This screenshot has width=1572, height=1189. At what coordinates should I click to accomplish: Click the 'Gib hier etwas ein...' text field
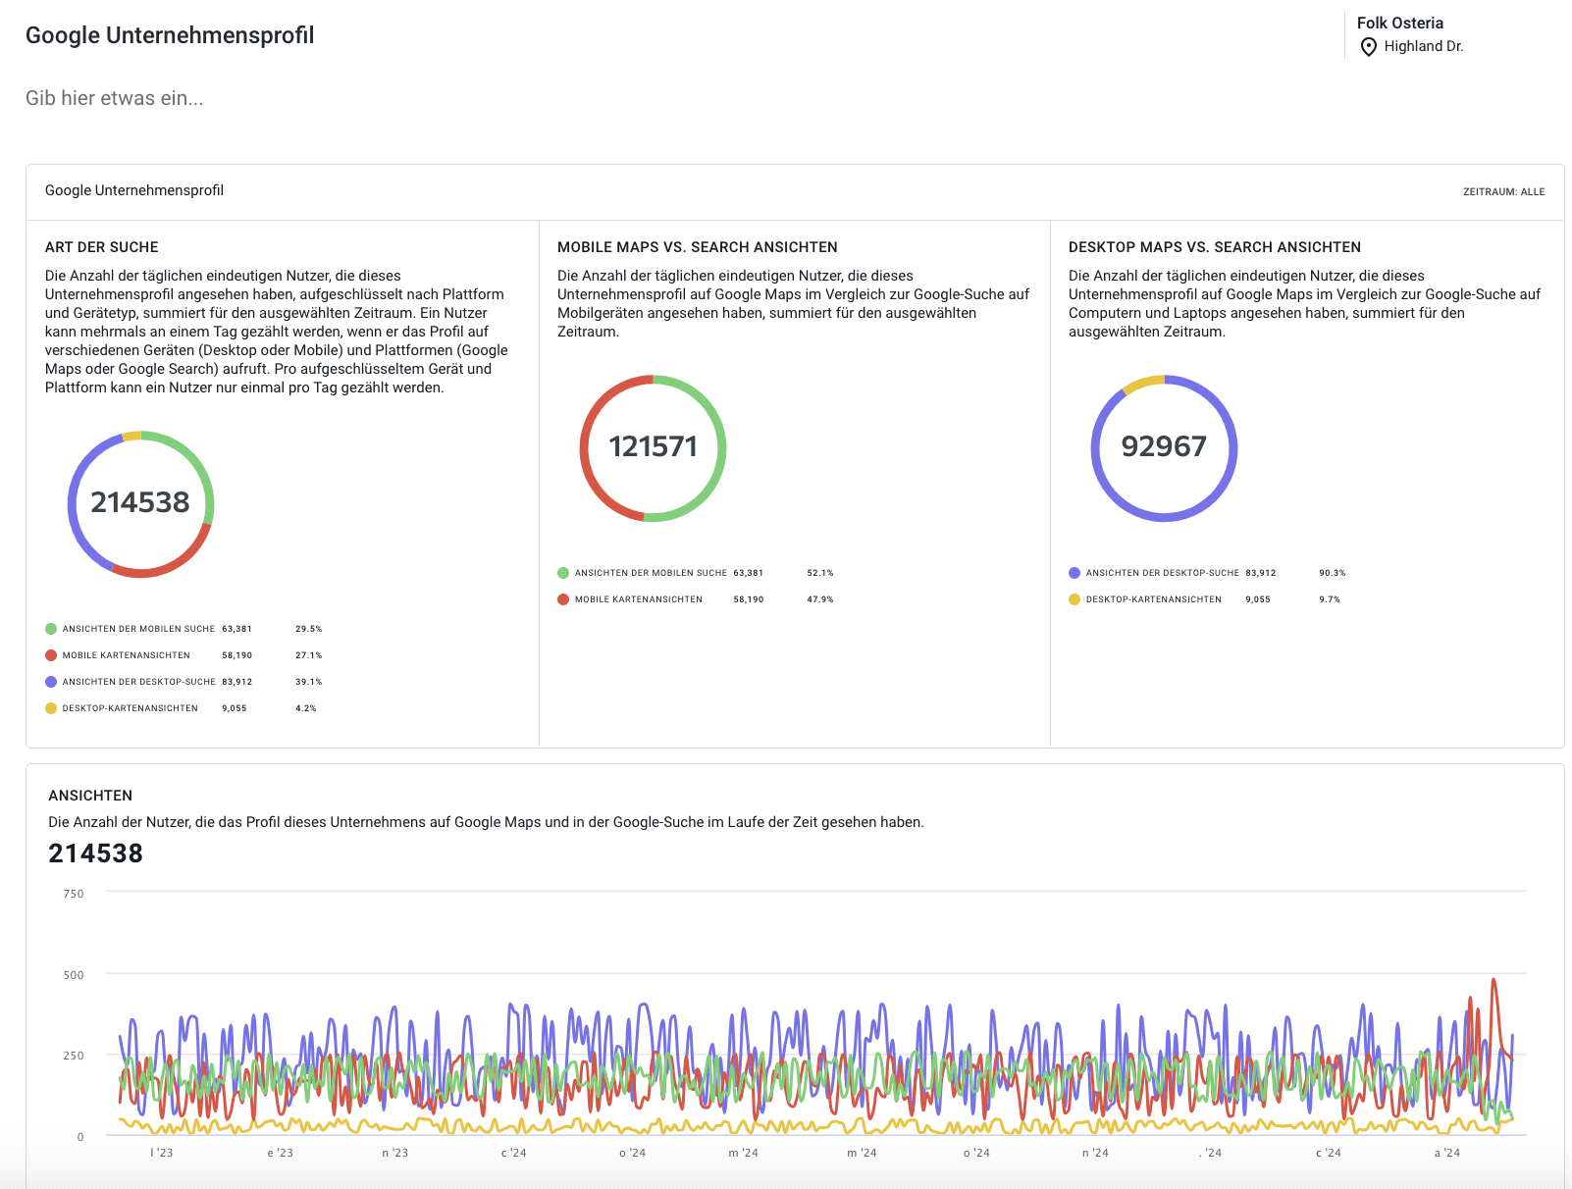pos(115,98)
